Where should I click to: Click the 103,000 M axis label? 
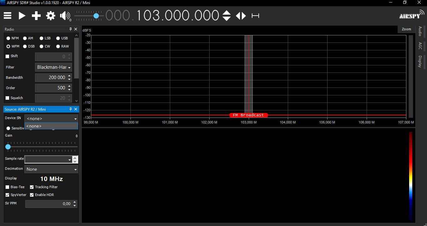point(249,122)
